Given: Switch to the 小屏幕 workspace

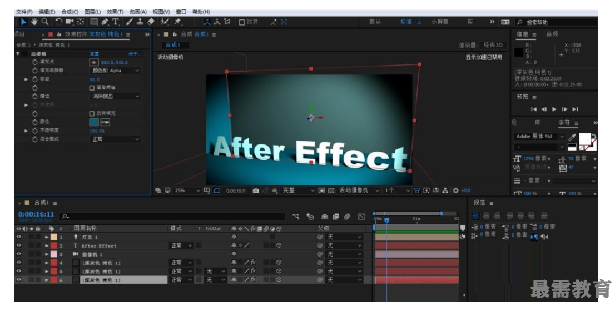Looking at the screenshot, I should pos(440,22).
